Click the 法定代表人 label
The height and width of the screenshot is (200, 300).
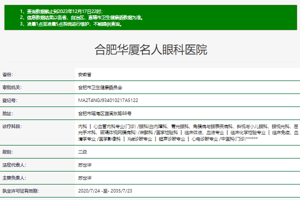coord(14,165)
